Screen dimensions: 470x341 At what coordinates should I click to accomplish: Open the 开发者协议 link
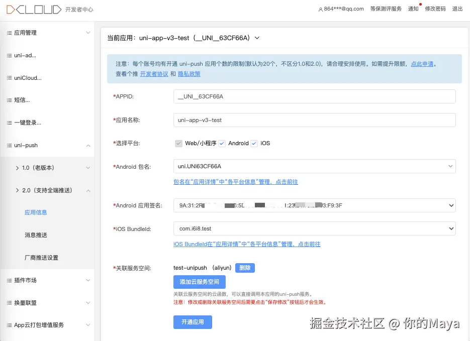point(154,74)
